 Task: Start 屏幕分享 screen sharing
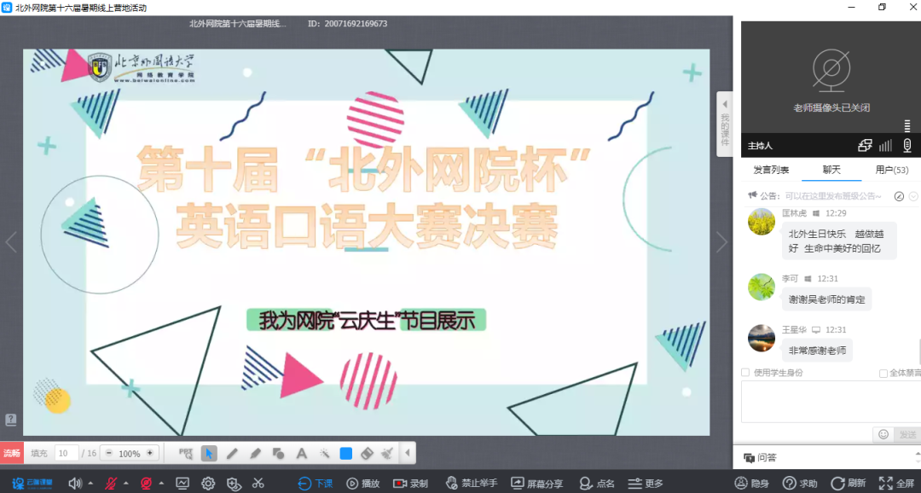coord(537,483)
